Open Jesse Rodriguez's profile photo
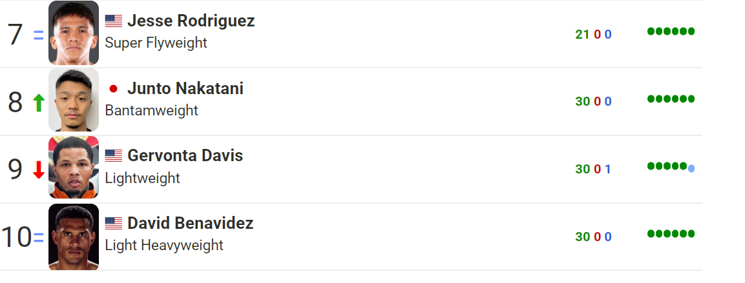 (74, 33)
